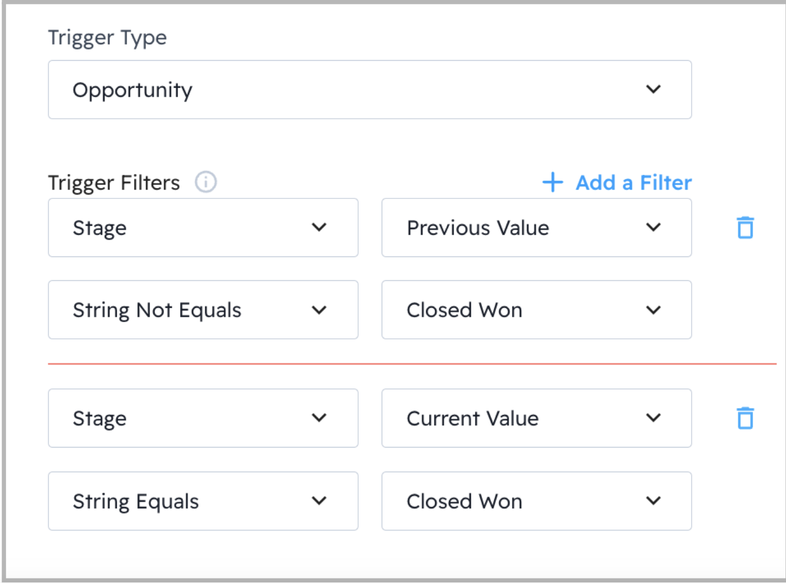Expand the Previous Value dropdown

[536, 227]
